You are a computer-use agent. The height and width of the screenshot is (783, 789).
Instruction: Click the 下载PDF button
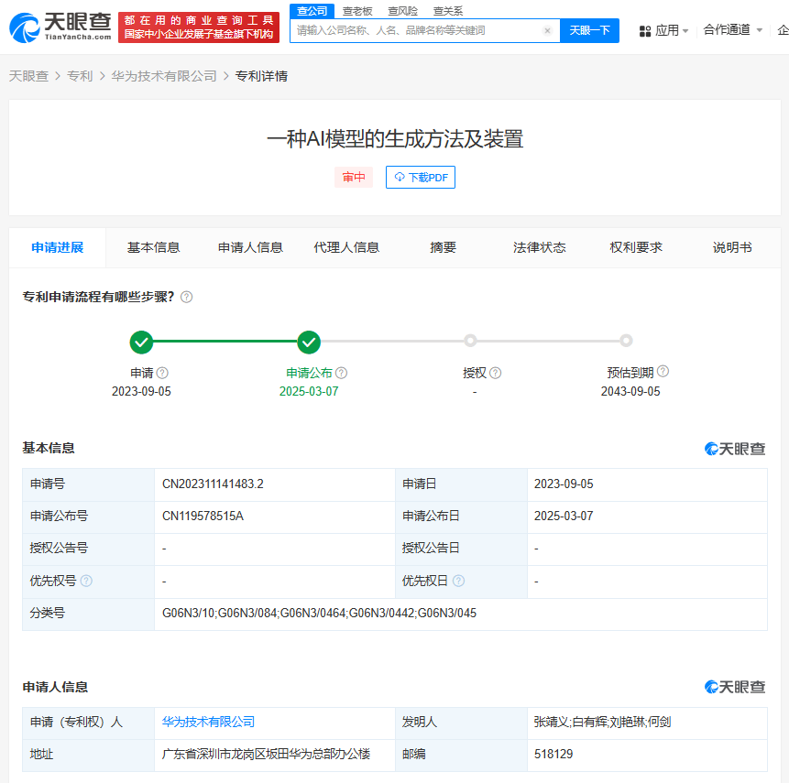421,178
